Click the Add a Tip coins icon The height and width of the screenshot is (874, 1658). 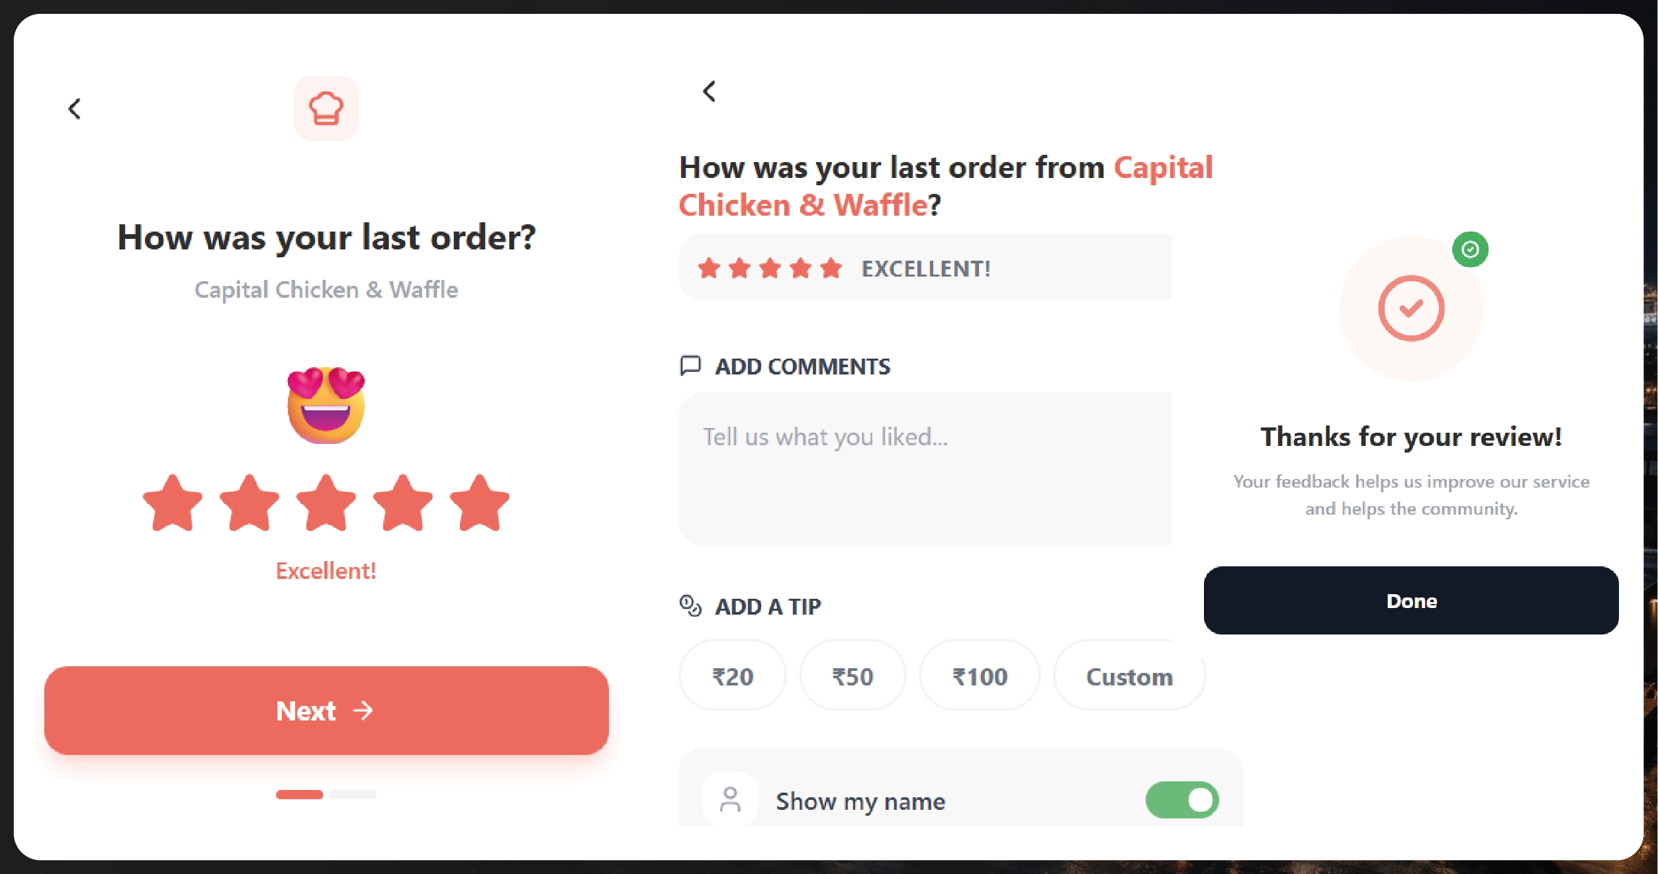tap(691, 606)
